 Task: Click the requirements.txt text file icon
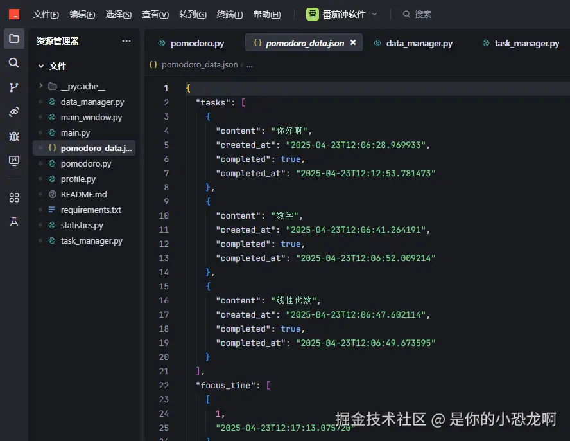[52, 210]
